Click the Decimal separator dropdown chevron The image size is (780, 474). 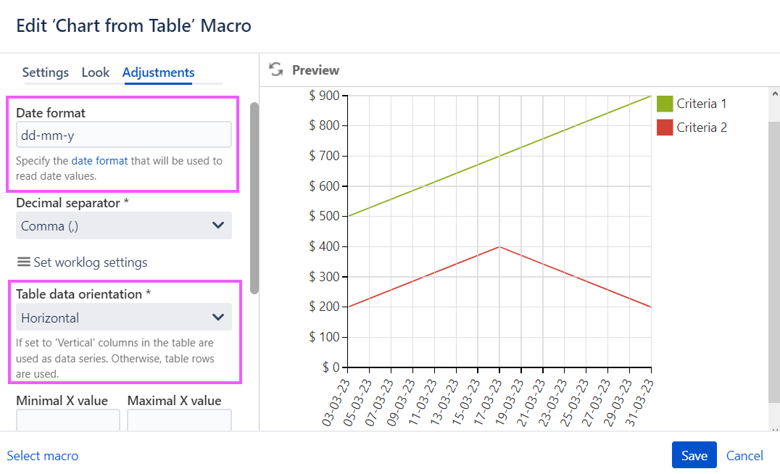coord(218,225)
